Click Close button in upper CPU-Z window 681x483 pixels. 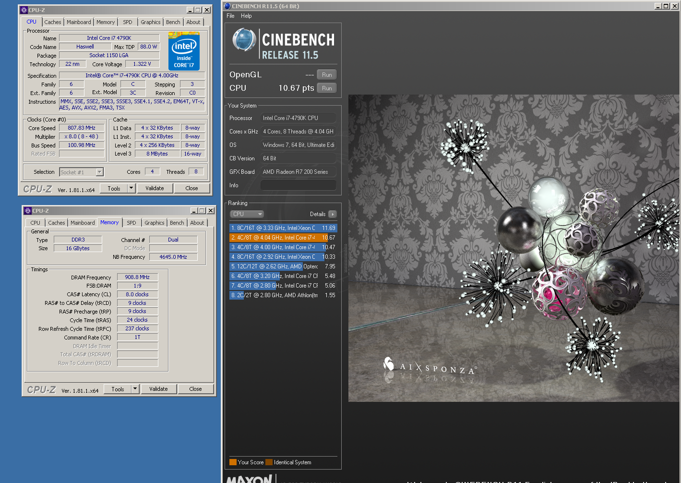click(x=192, y=188)
